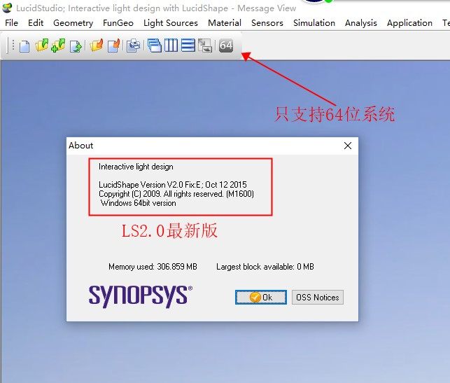450x383 pixels.
Task: Click the orange arrow export document icon
Action: [x=113, y=46]
